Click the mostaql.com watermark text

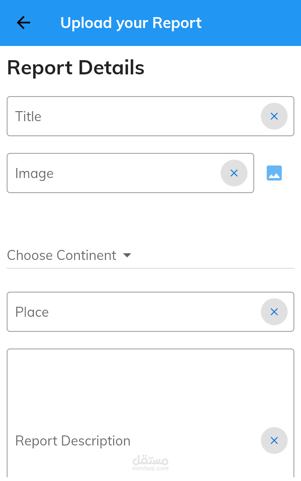pos(150,468)
